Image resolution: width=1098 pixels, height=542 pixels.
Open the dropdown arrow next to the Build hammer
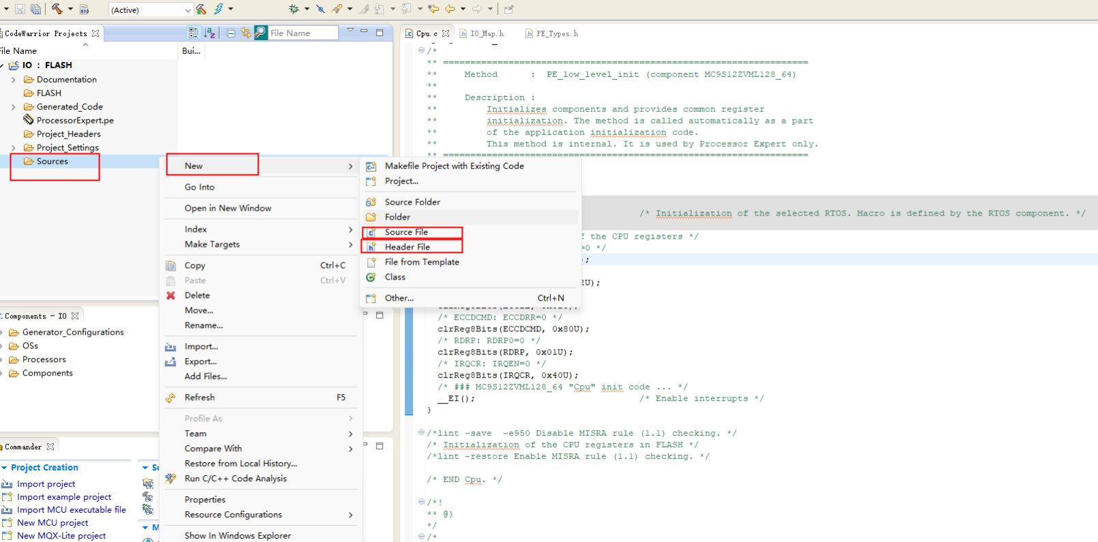[x=70, y=9]
